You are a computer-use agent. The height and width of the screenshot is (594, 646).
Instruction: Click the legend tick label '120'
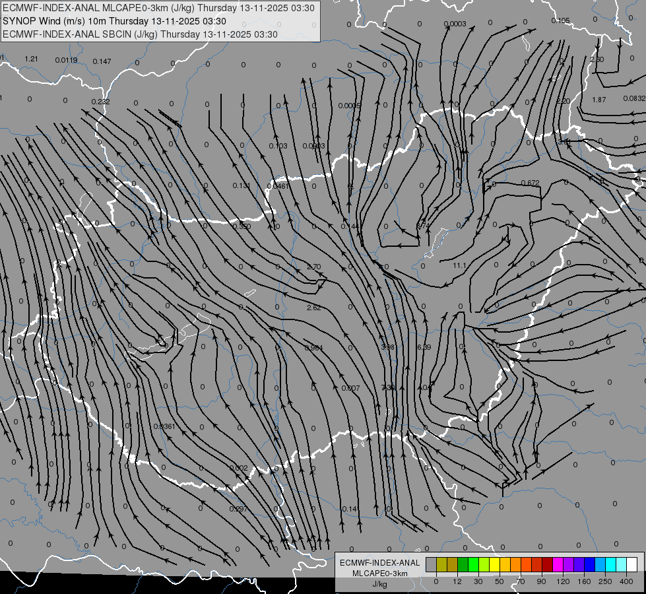coord(563,581)
